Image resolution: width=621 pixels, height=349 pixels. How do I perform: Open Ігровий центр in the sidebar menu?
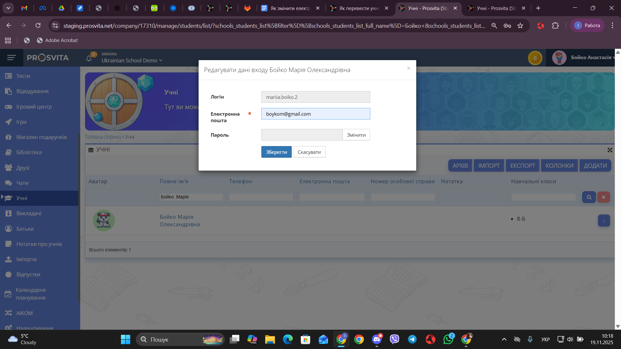pos(34,107)
